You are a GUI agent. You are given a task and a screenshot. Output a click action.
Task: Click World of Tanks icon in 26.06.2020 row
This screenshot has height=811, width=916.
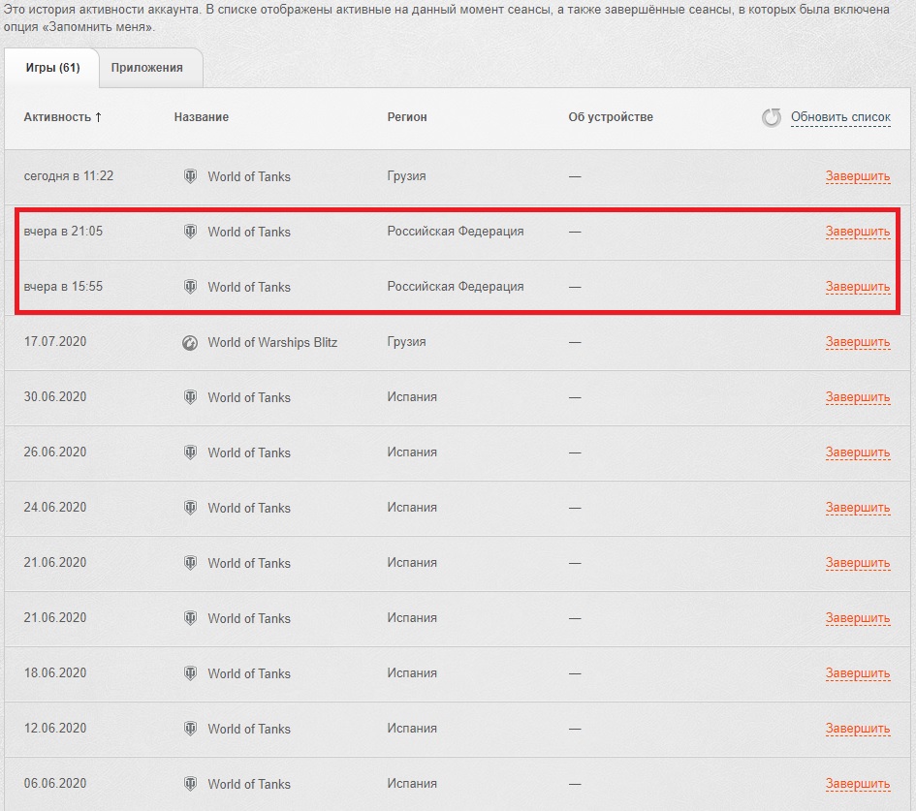190,452
